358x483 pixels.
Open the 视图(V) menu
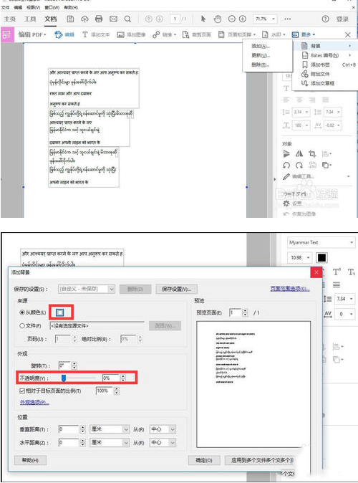[33, 7]
